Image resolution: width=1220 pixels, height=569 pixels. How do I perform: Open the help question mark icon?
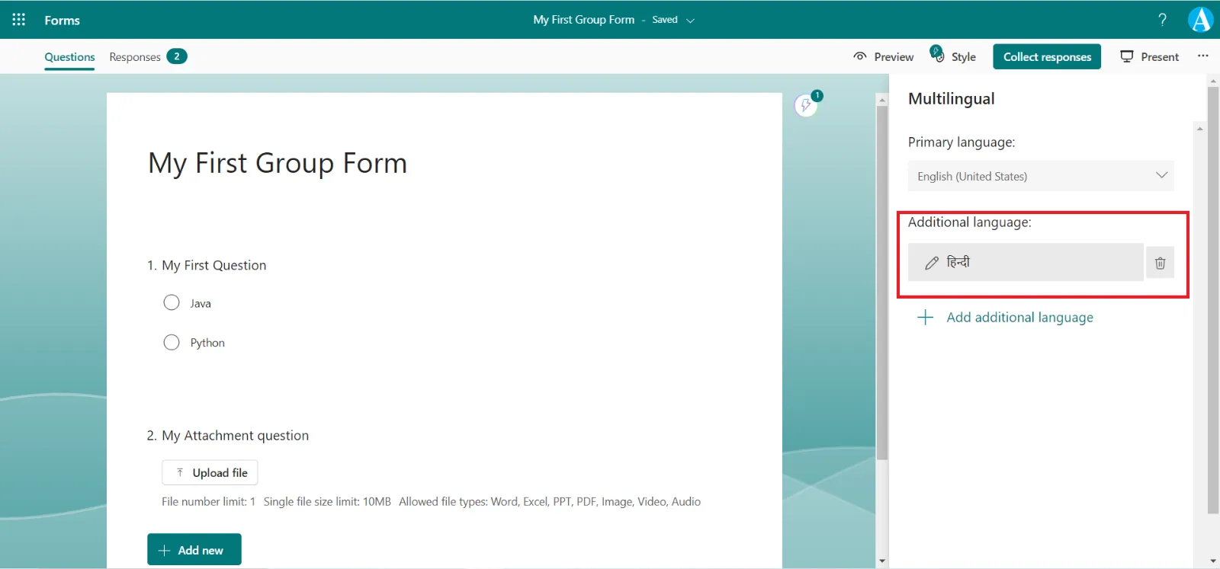click(1162, 20)
